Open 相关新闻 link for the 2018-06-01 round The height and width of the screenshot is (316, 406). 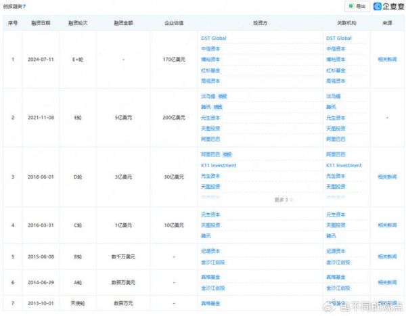pyautogui.click(x=387, y=177)
